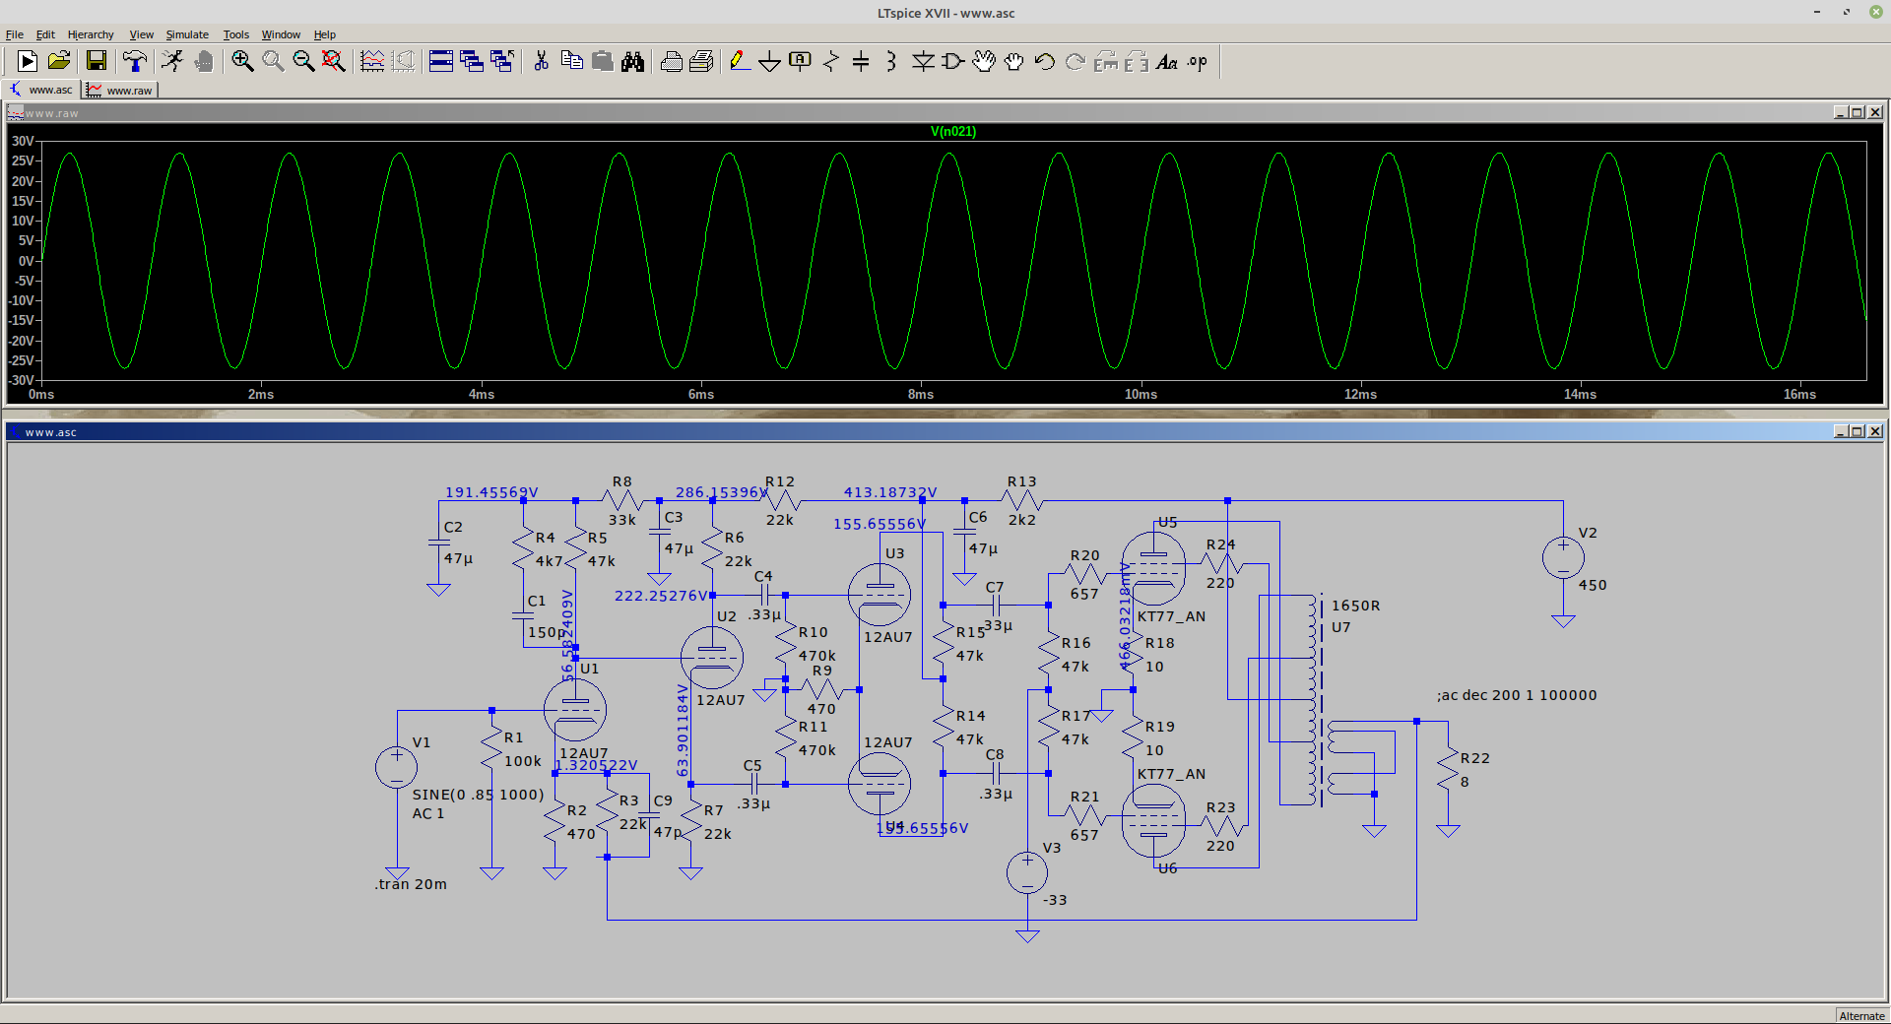This screenshot has width=1891, height=1024.
Task: Close the www.asc schematic pane
Action: tap(1874, 431)
